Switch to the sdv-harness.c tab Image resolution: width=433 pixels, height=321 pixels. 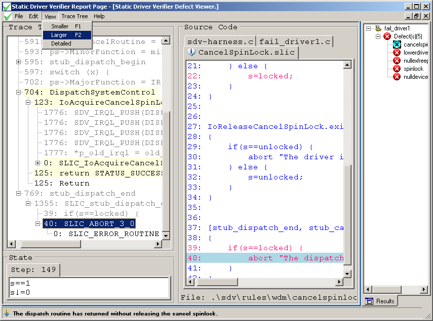[x=220, y=41]
